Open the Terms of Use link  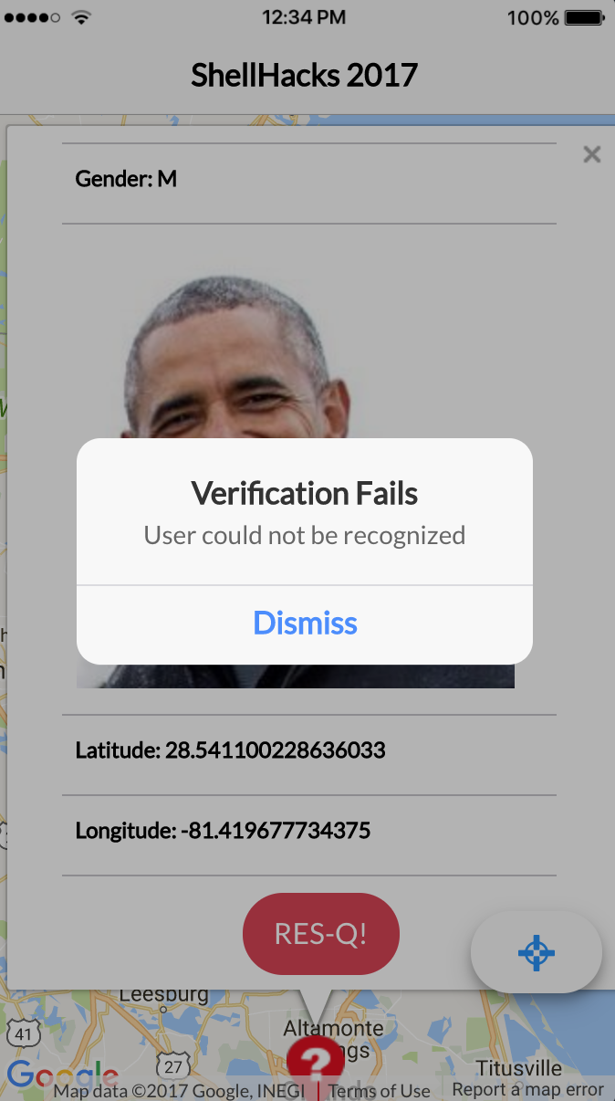click(x=380, y=1091)
